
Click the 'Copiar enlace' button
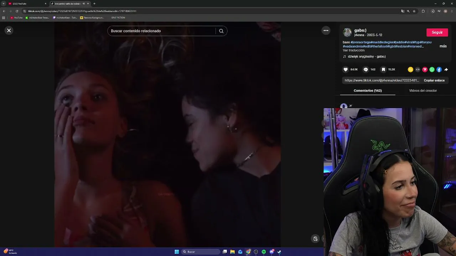pos(434,80)
